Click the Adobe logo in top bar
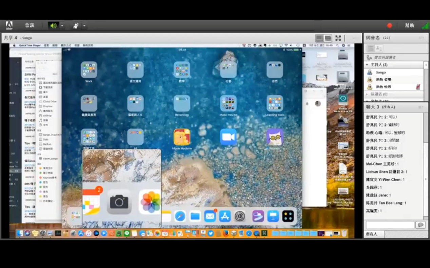430x268 pixels. pos(9,25)
